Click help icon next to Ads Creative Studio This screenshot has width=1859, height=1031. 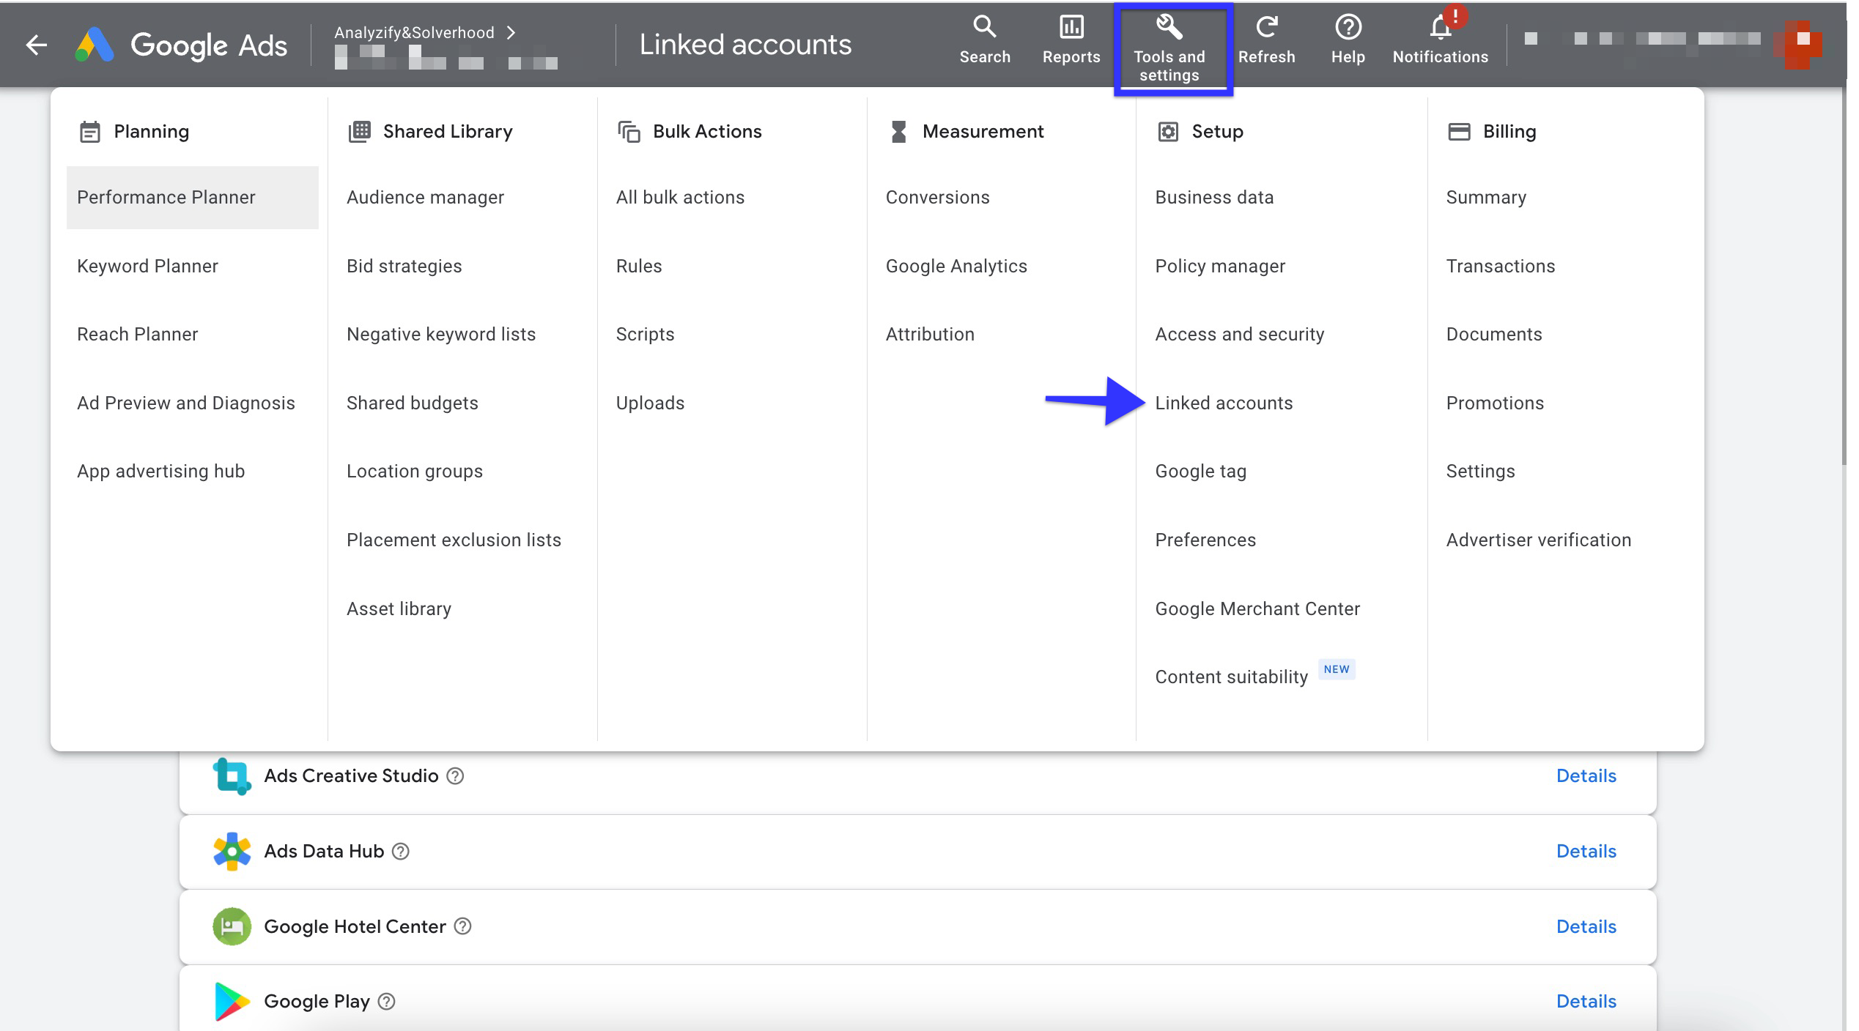(455, 776)
